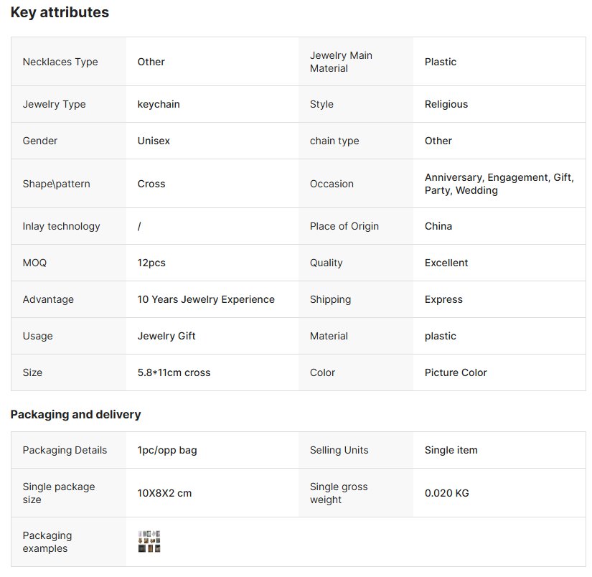The width and height of the screenshot is (592, 577).
Task: Open the Packaging examples thumbnail image
Action: 149,542
